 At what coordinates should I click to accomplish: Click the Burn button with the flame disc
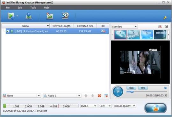click(x=155, y=108)
